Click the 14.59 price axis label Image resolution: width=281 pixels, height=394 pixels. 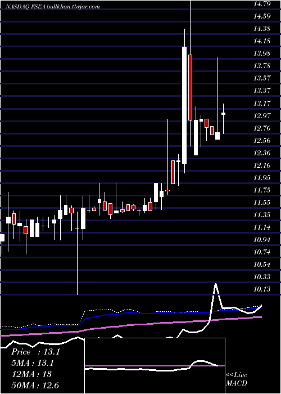262,16
